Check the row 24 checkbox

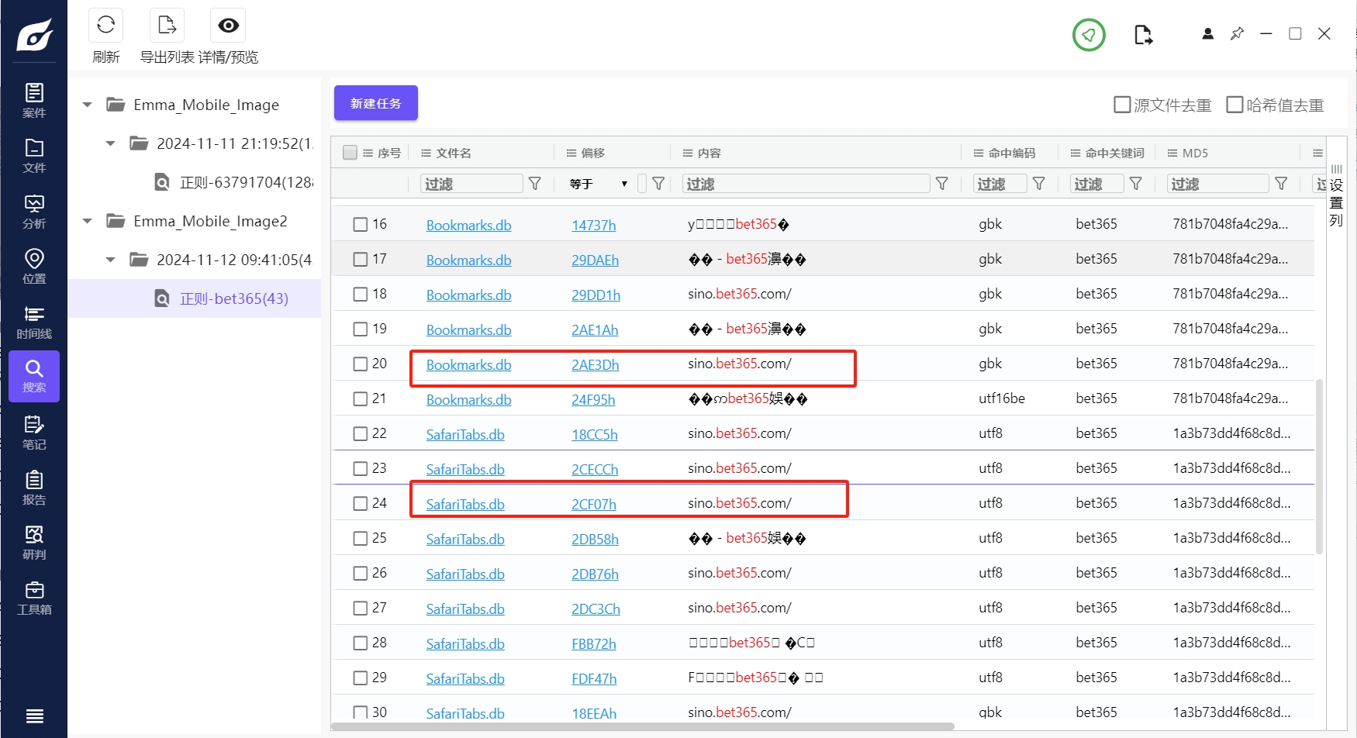pos(361,504)
